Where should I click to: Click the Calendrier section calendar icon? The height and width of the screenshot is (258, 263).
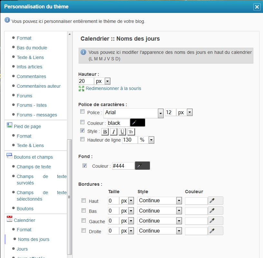pyautogui.click(x=9, y=219)
